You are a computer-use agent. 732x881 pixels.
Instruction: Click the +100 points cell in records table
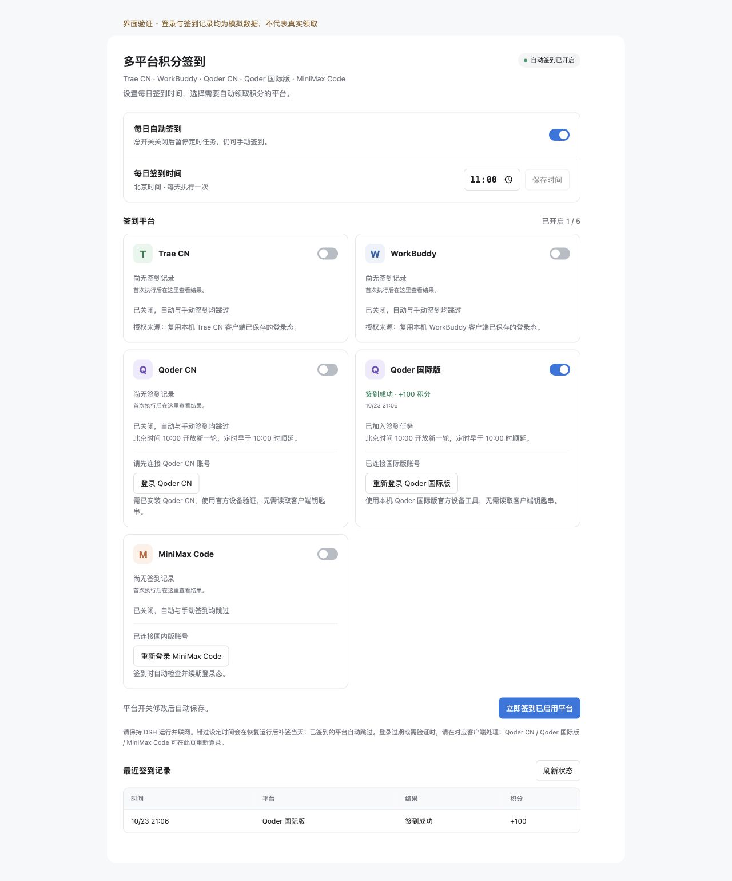[x=518, y=821]
